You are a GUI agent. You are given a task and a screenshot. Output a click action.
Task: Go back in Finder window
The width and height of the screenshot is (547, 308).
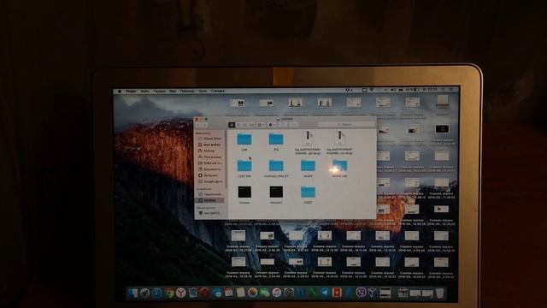click(x=199, y=125)
